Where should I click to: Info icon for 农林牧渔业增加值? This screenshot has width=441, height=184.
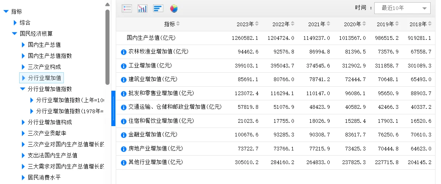point(124,52)
